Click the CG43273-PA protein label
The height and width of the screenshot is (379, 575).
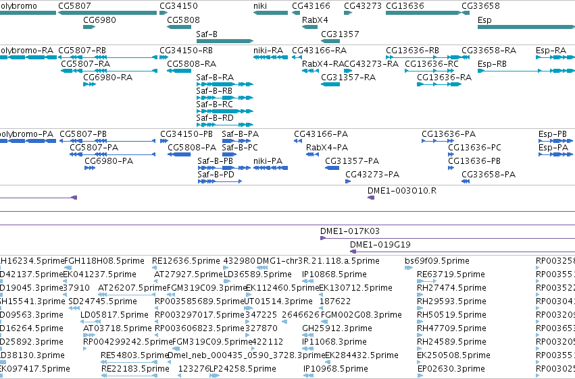(x=372, y=175)
